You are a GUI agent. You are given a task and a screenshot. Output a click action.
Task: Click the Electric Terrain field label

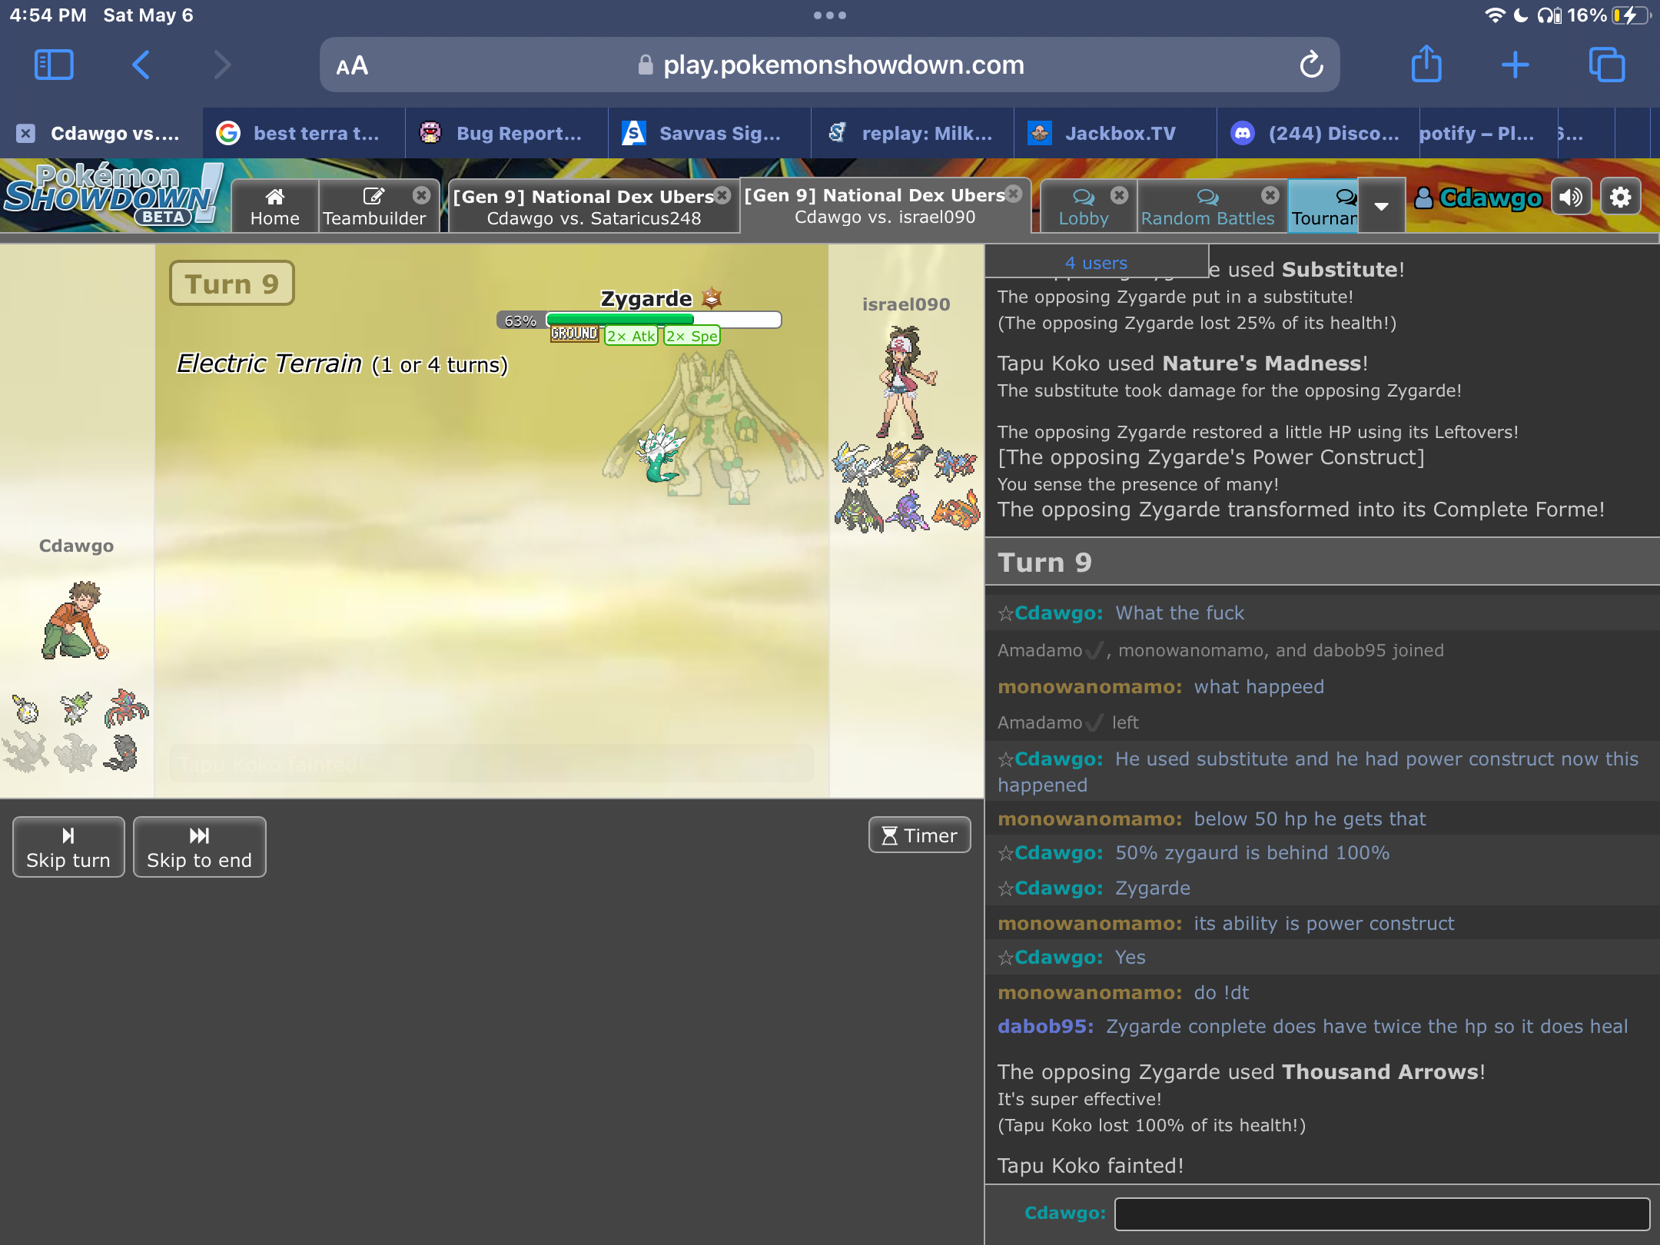(342, 364)
